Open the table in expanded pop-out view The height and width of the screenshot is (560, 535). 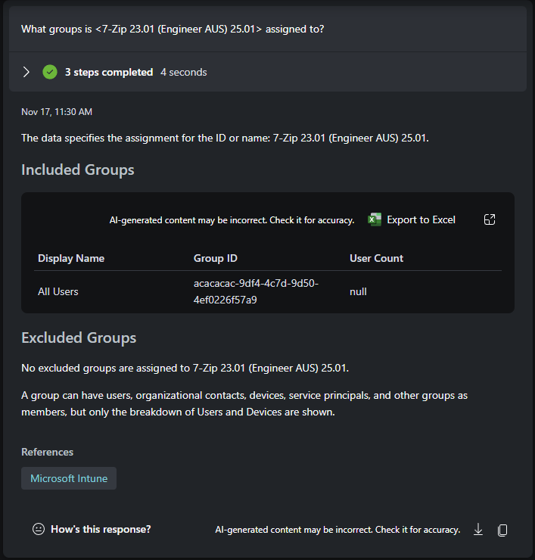pyautogui.click(x=490, y=219)
